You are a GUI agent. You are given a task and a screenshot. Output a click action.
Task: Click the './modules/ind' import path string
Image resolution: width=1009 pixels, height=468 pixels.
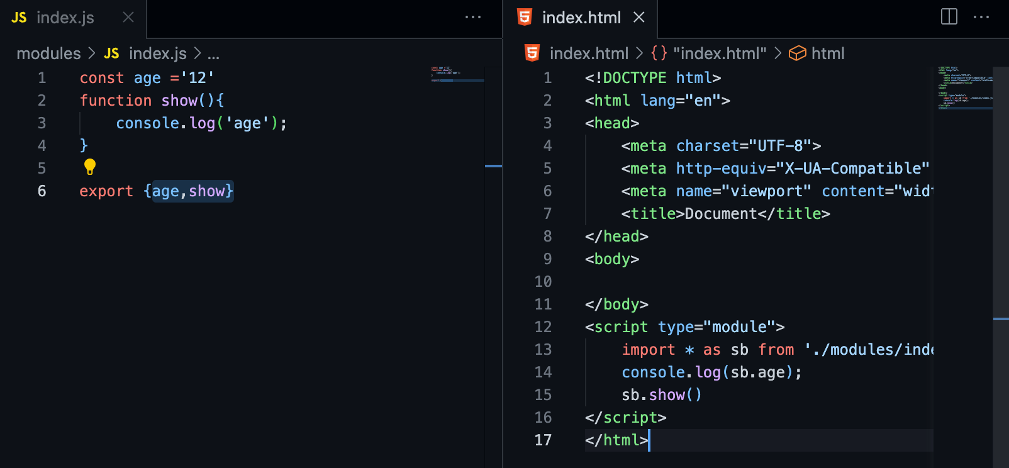pyautogui.click(x=869, y=349)
